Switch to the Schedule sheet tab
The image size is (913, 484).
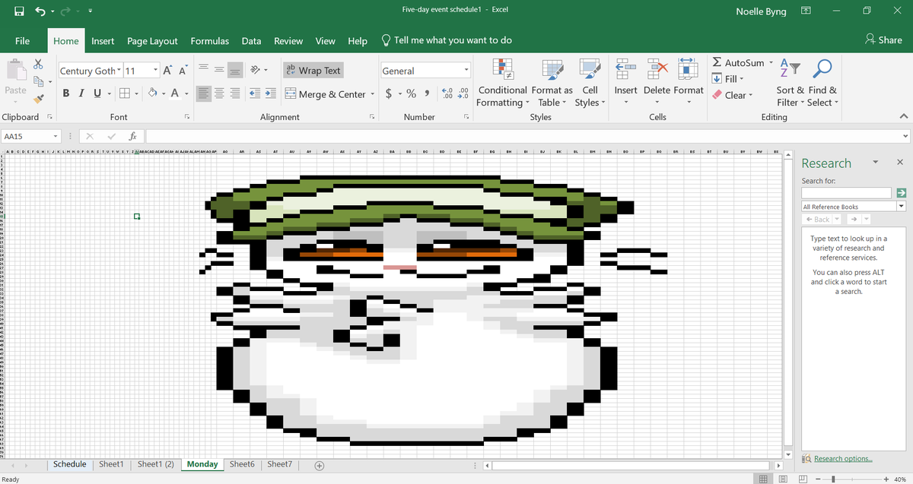tap(70, 463)
